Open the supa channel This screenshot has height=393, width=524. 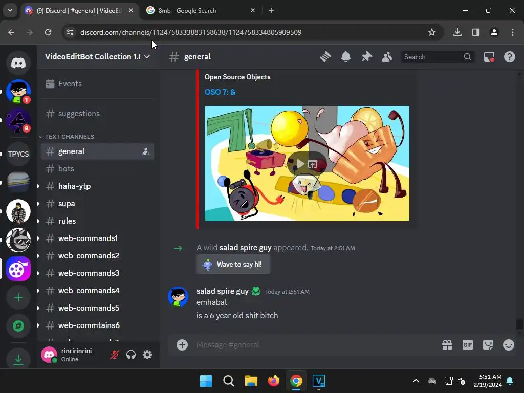click(97, 204)
